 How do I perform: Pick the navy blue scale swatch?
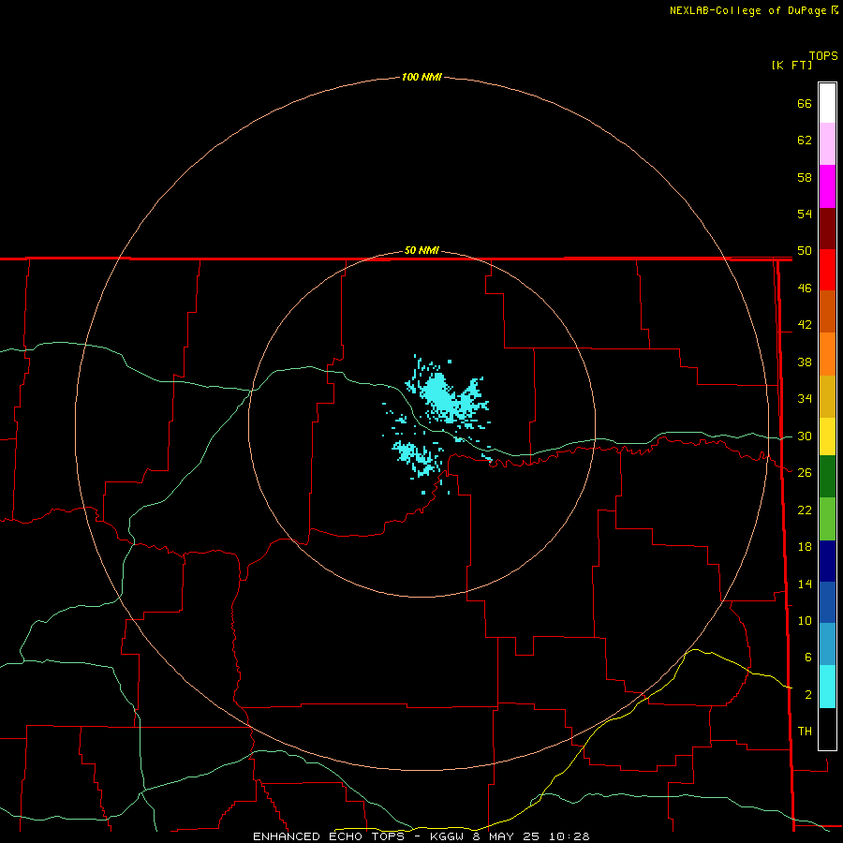click(827, 561)
